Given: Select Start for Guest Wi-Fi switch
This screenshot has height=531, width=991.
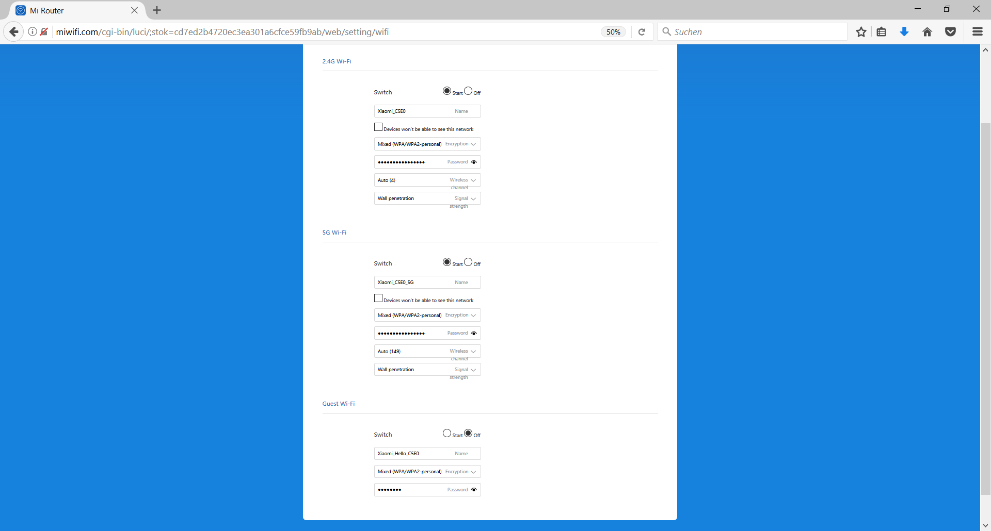Looking at the screenshot, I should (447, 433).
